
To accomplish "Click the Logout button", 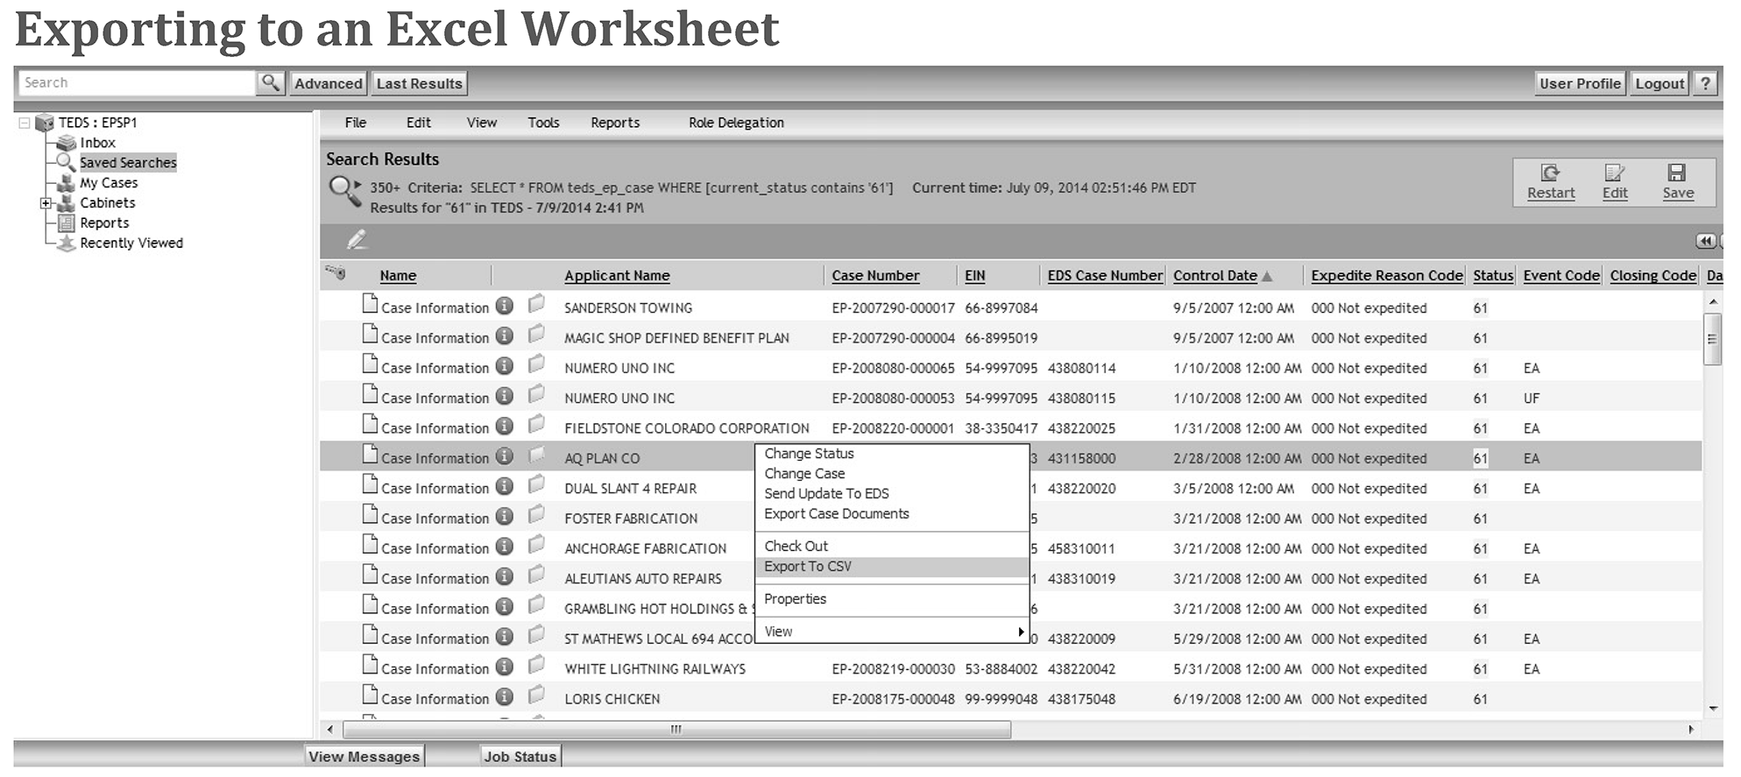I will (x=1659, y=83).
